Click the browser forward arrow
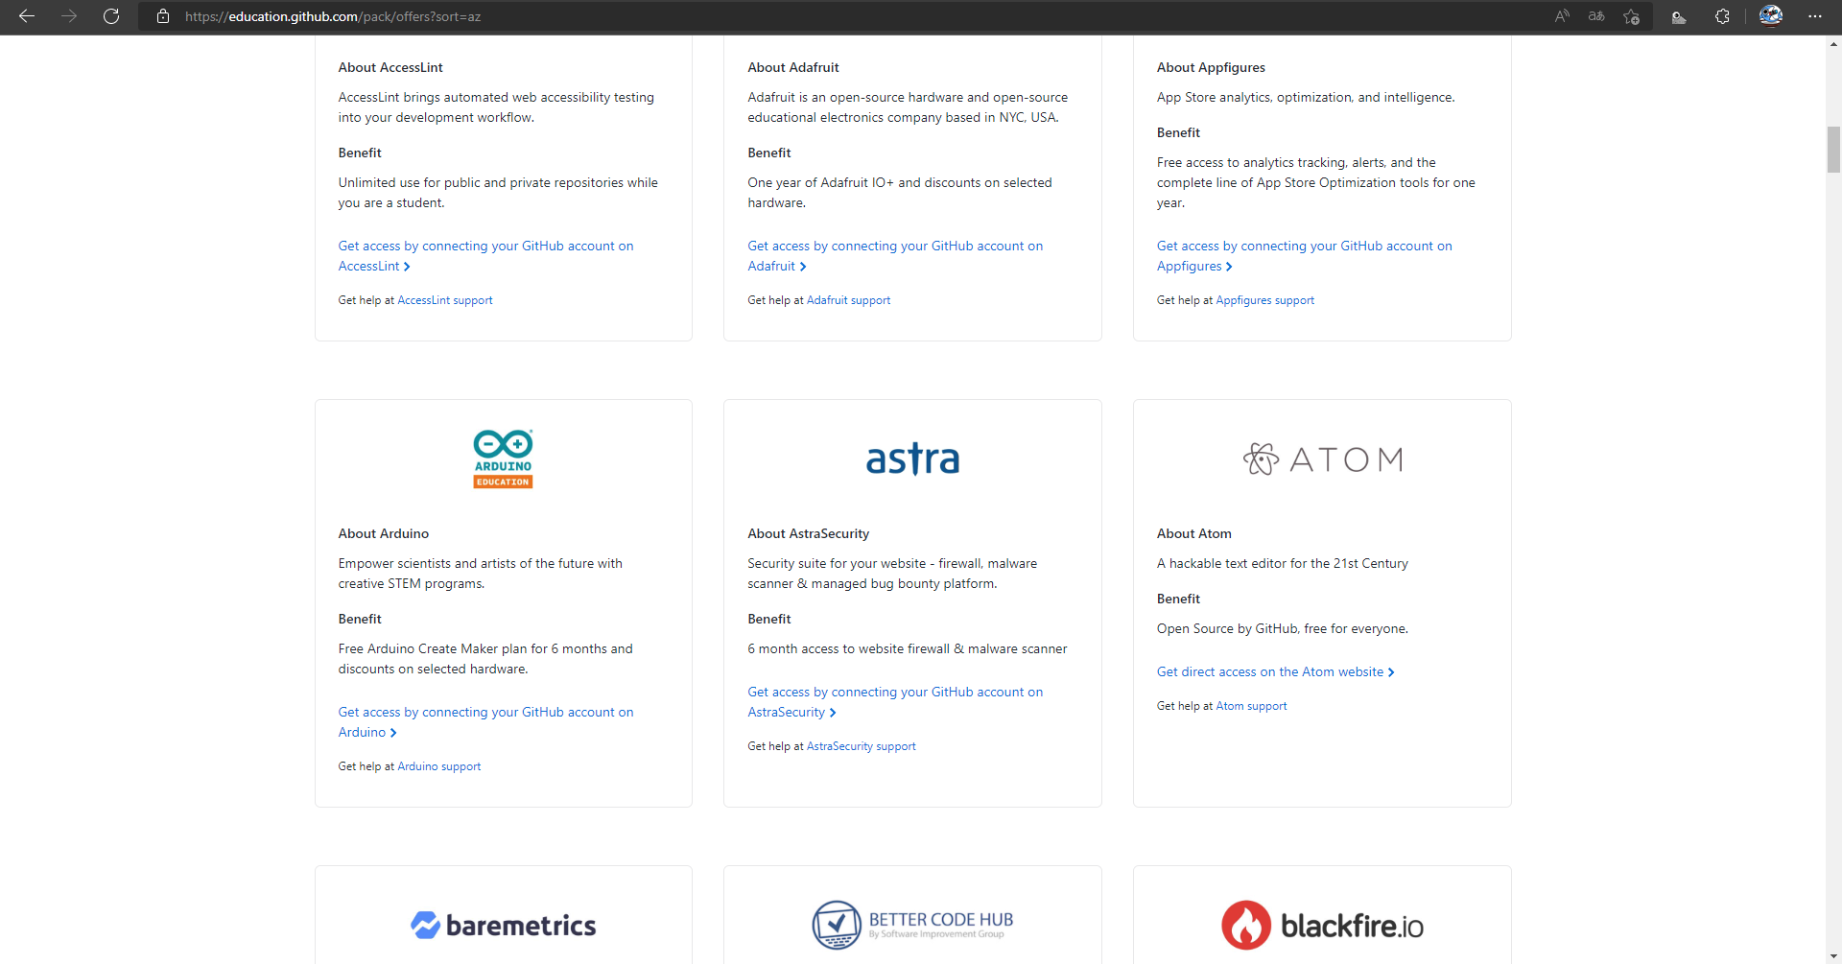Viewport: 1842px width, 964px height. (x=69, y=16)
